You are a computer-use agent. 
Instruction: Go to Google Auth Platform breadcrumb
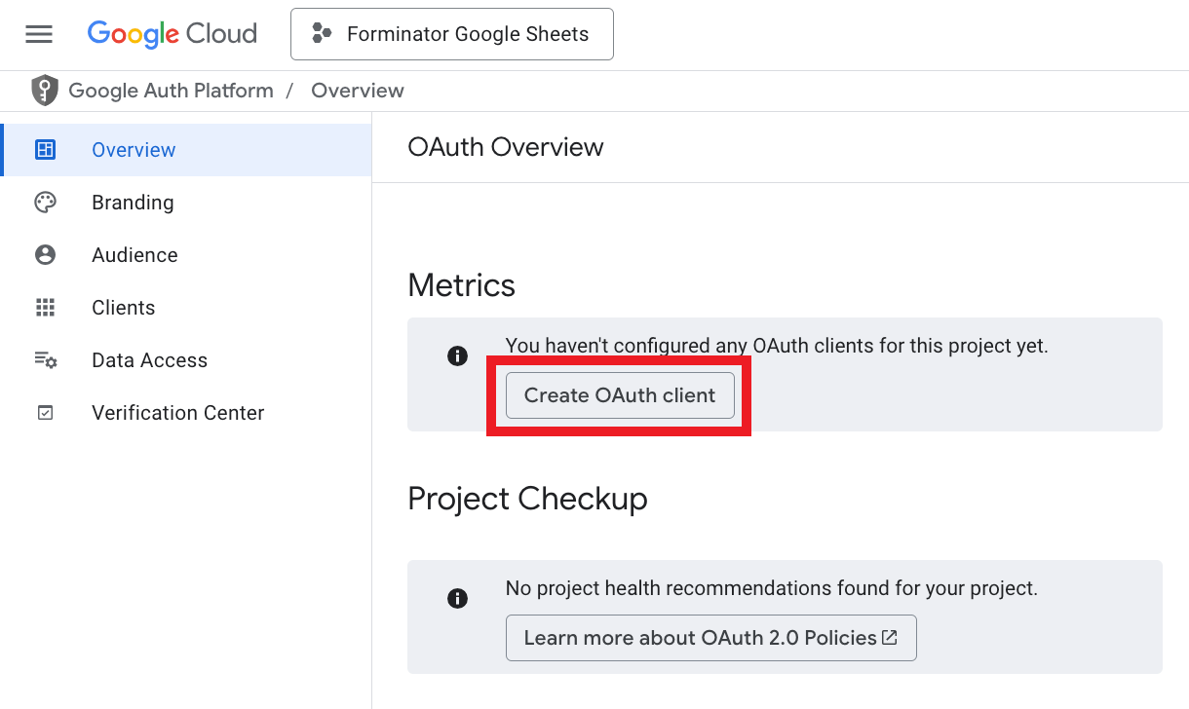(171, 91)
